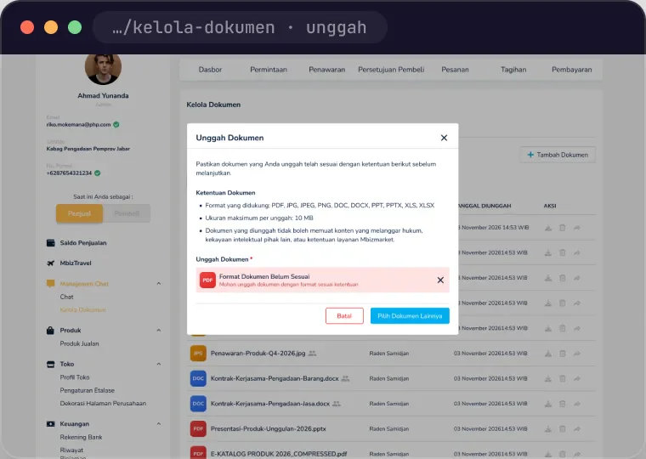The width and height of the screenshot is (646, 459).
Task: Download Kontrak-Kerjasama-Pengadaan-Jasa.docx
Action: point(548,404)
